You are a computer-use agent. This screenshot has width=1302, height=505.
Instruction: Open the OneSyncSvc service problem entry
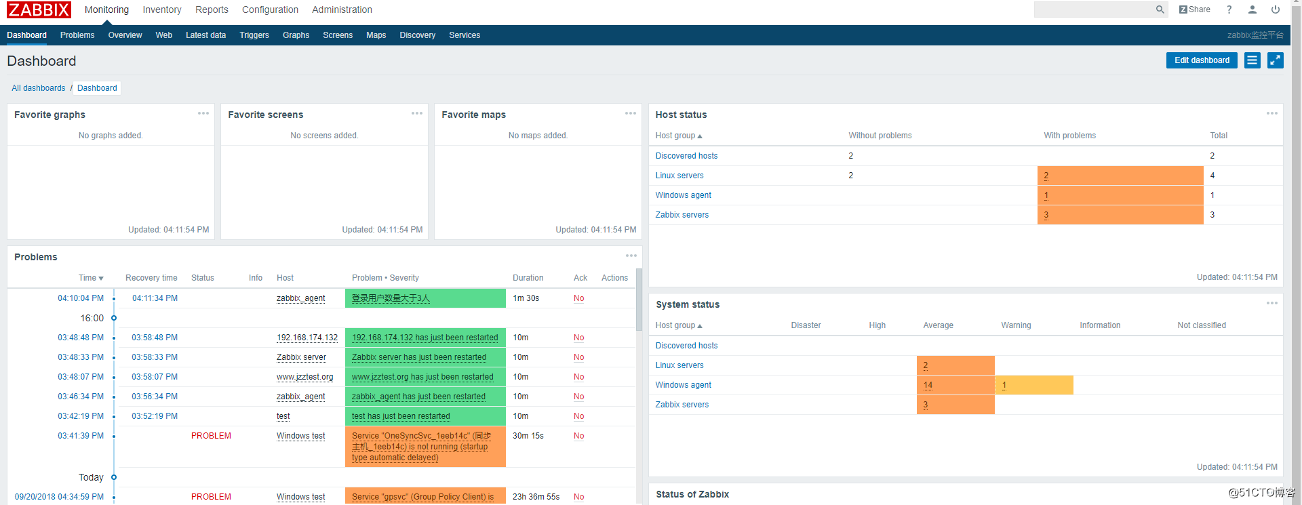[x=421, y=447]
